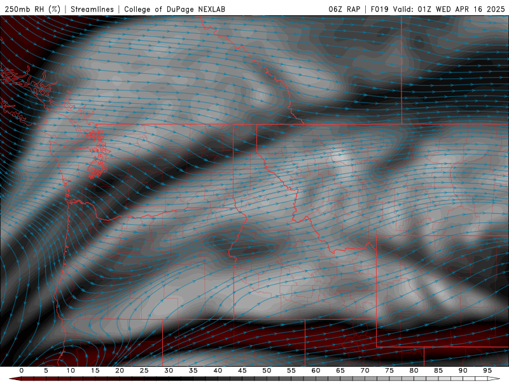Click the colorbar label '35'
Screen dimensions: 509x382
point(193,371)
